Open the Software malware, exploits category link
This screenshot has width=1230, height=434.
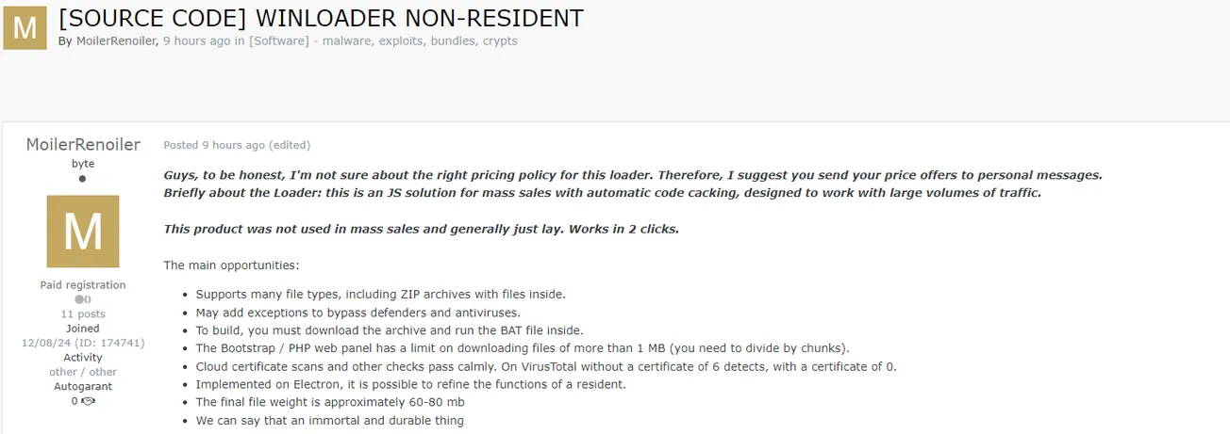383,41
